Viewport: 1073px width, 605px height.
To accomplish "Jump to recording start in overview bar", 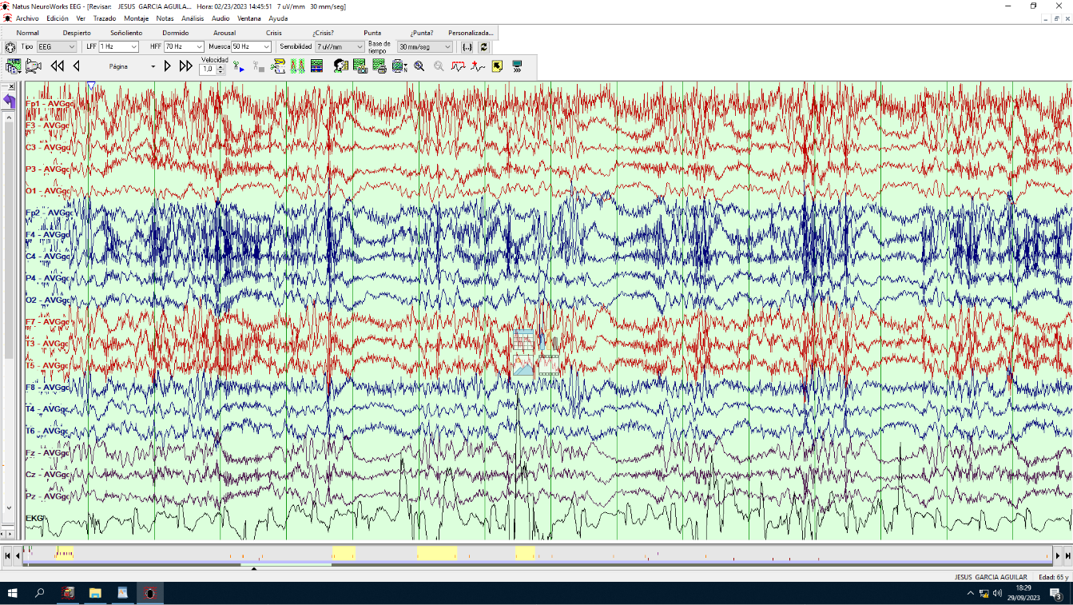I will [x=7, y=555].
